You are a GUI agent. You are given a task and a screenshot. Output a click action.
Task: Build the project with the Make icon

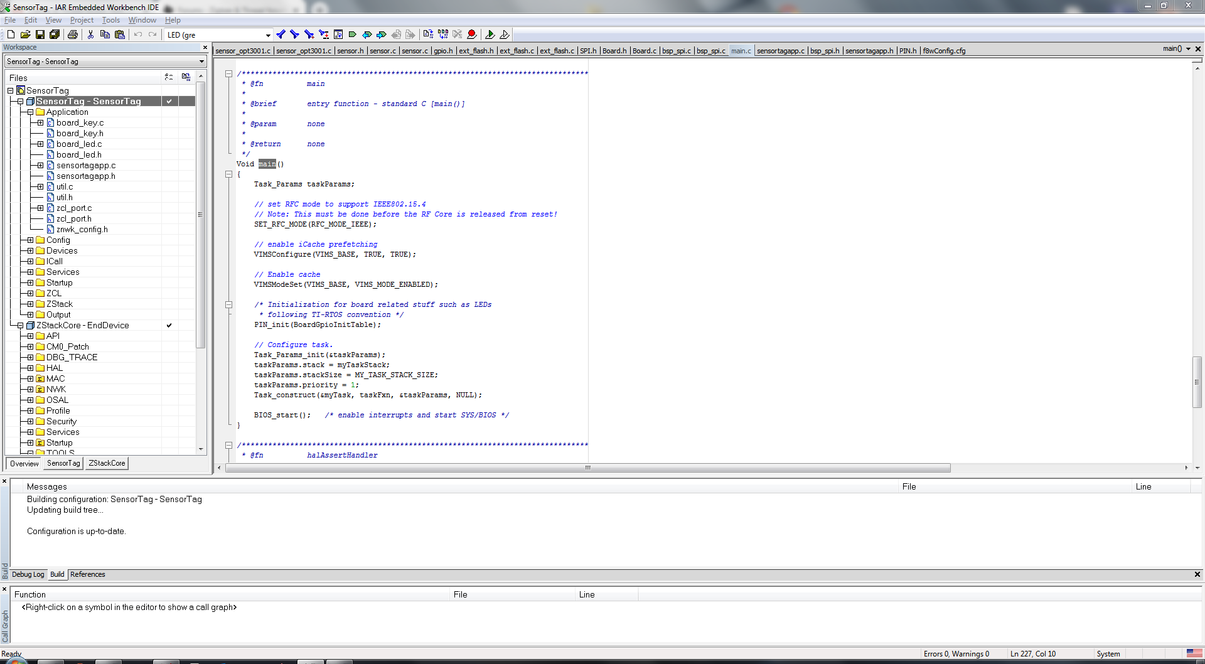point(443,35)
